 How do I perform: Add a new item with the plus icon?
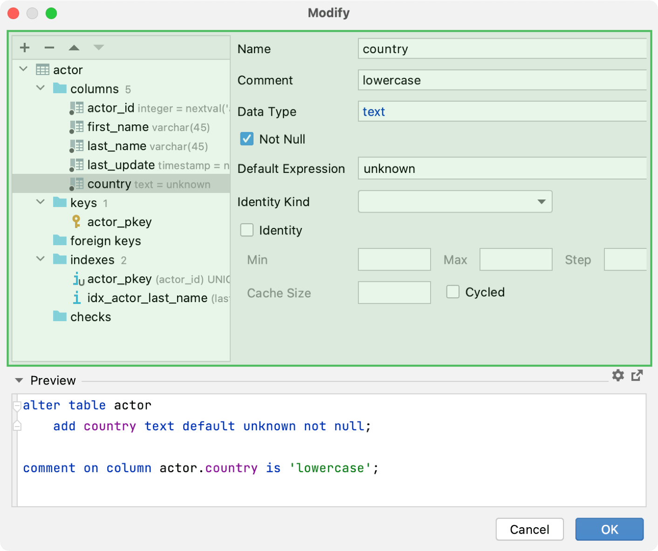pyautogui.click(x=24, y=47)
